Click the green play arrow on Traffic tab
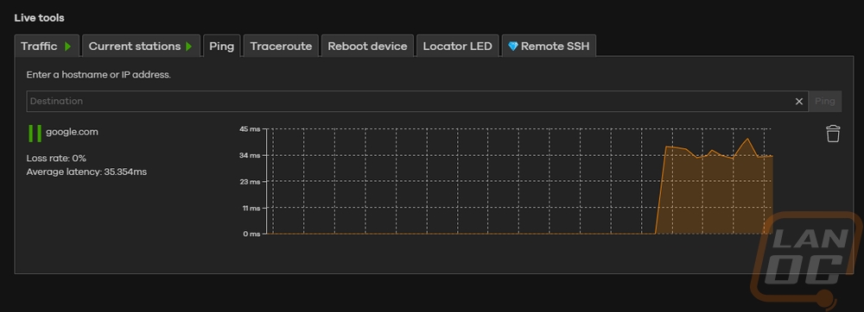 tap(67, 47)
